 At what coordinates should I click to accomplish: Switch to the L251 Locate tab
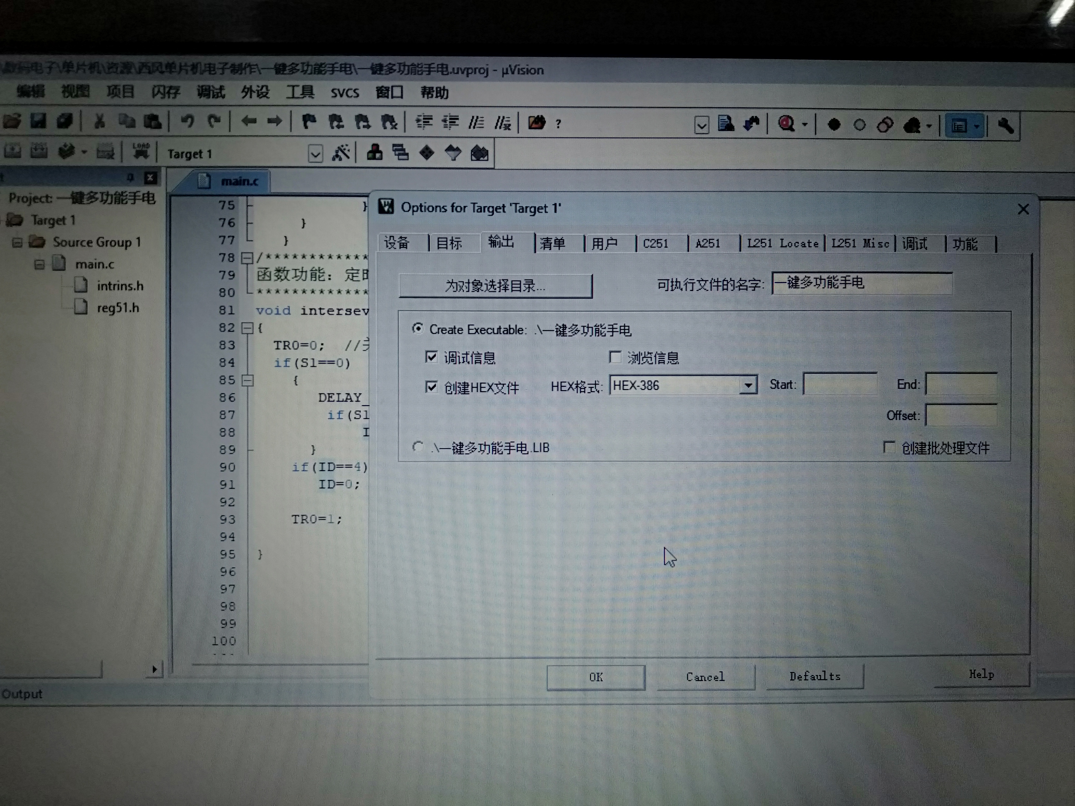(x=782, y=243)
